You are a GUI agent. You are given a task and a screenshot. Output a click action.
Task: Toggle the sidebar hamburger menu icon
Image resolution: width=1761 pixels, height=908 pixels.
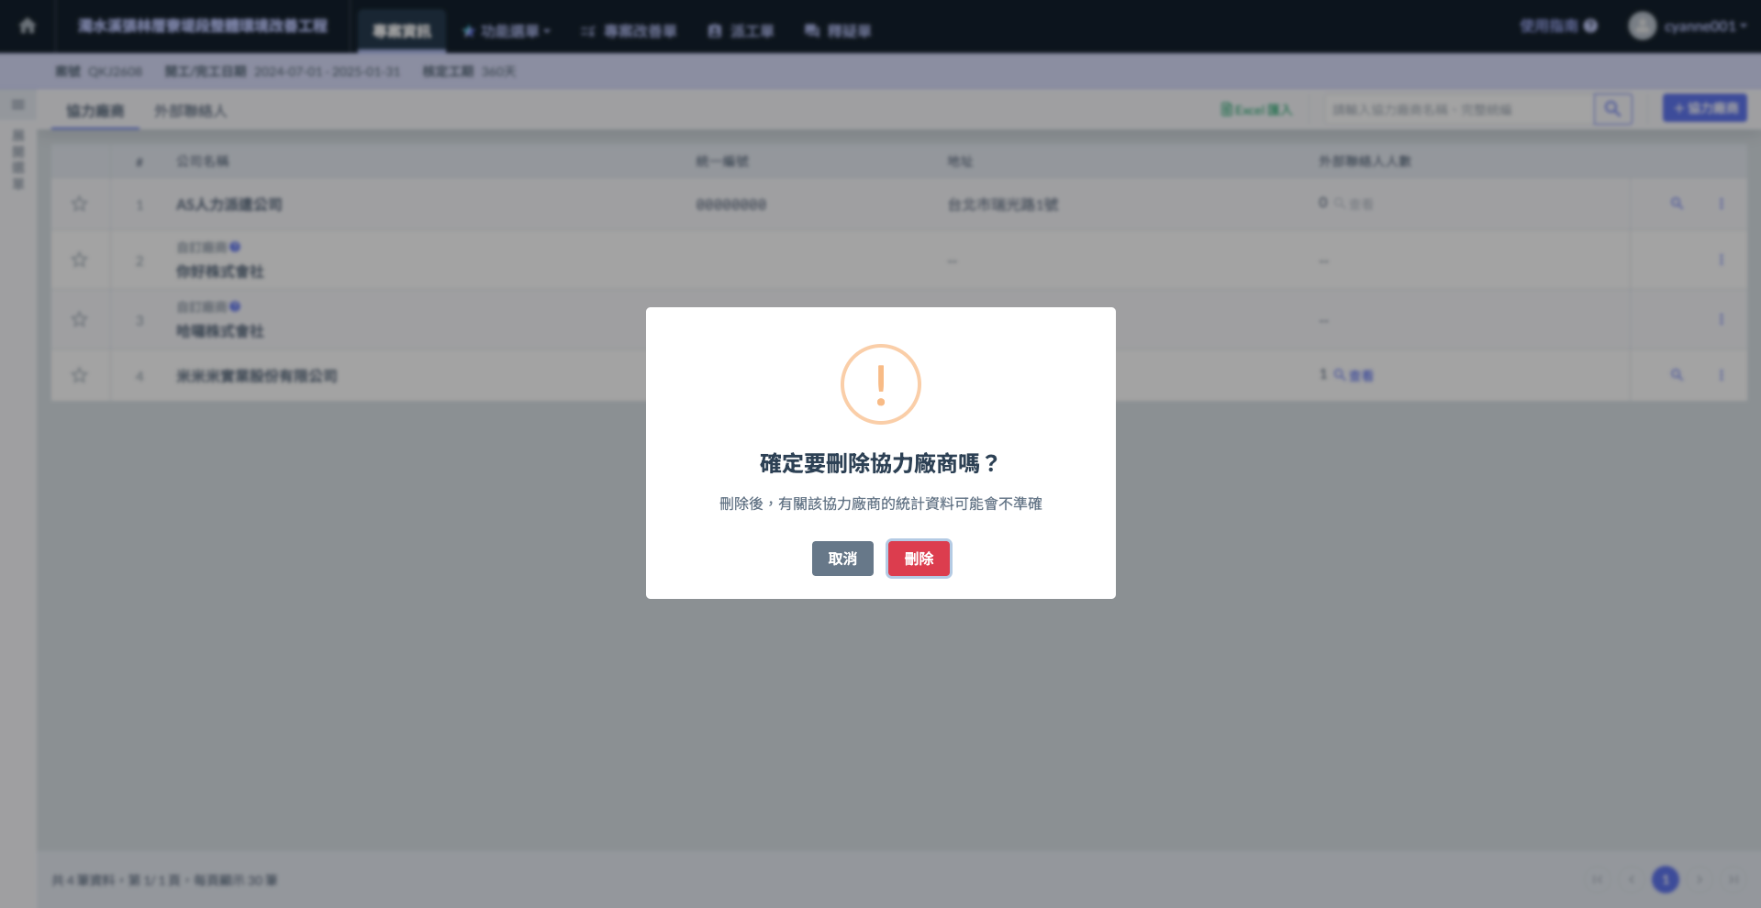point(18,105)
